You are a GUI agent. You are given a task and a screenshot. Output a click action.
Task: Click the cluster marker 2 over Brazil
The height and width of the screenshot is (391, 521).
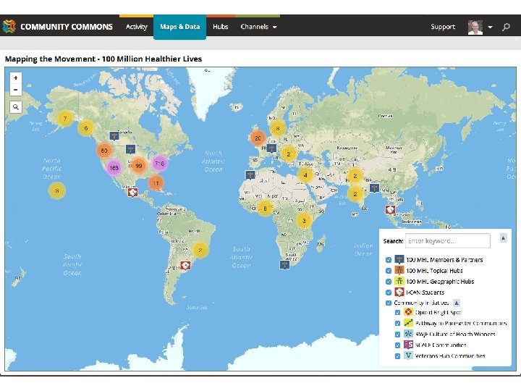(x=200, y=250)
